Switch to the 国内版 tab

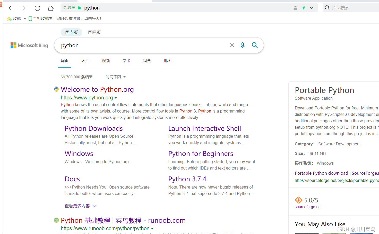71,32
